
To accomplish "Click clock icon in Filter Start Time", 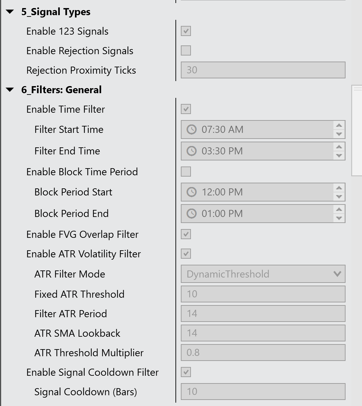I will (192, 130).
